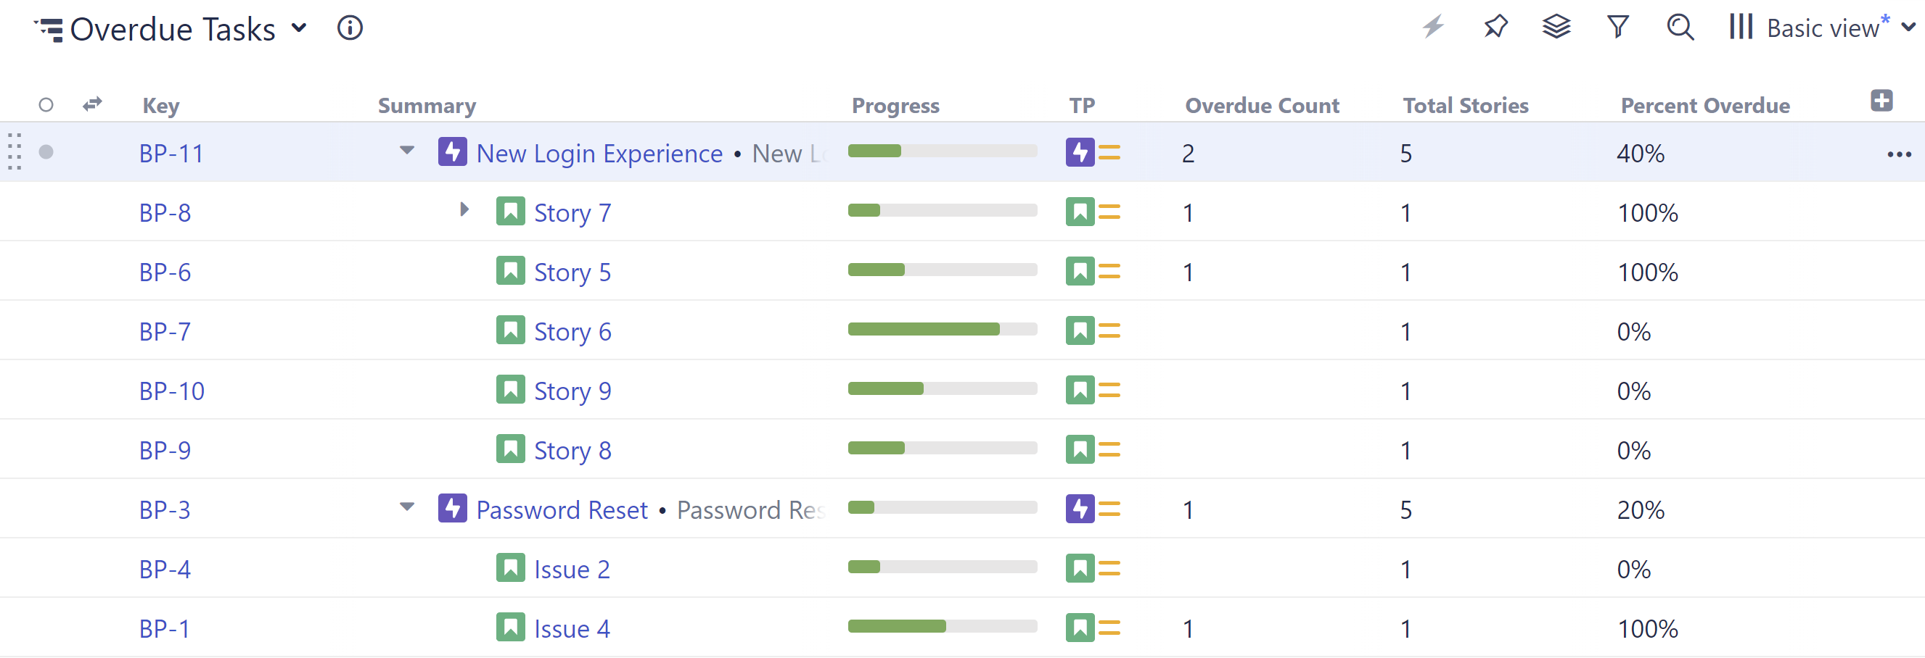Open the transformations layers icon
This screenshot has height=658, width=1925.
[x=1556, y=28]
